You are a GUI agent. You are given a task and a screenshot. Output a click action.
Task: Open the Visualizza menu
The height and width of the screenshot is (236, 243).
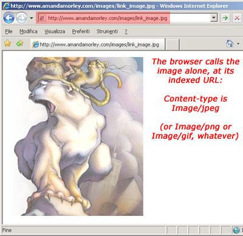coord(55,32)
